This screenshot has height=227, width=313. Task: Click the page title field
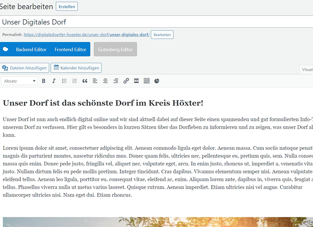[x=156, y=22]
